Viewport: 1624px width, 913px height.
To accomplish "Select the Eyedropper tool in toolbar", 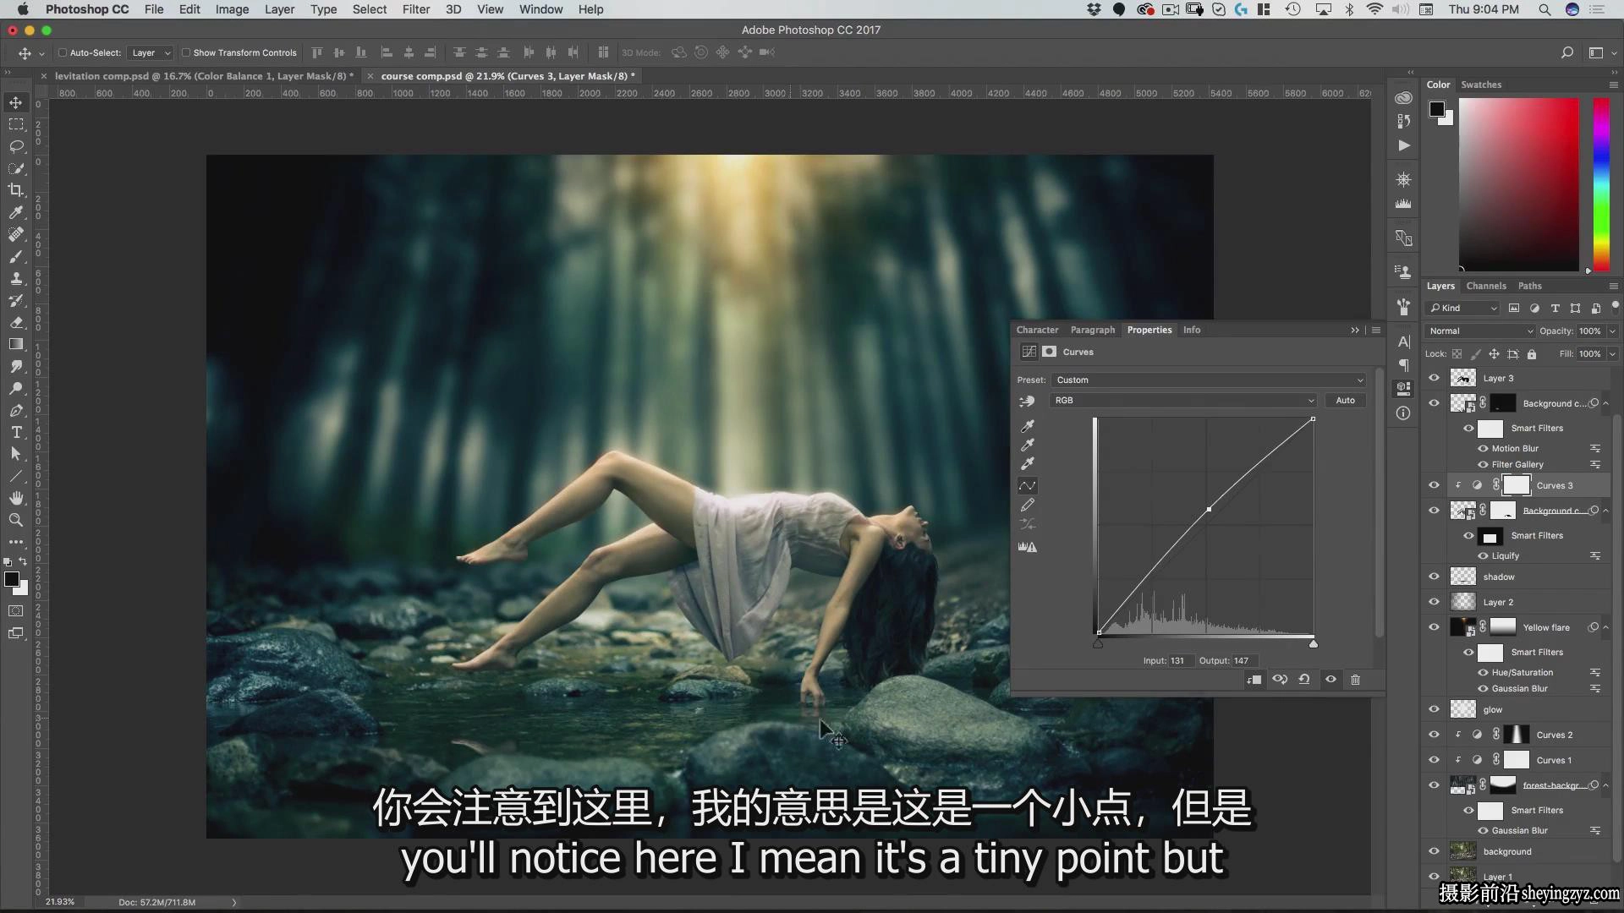I will click(16, 212).
